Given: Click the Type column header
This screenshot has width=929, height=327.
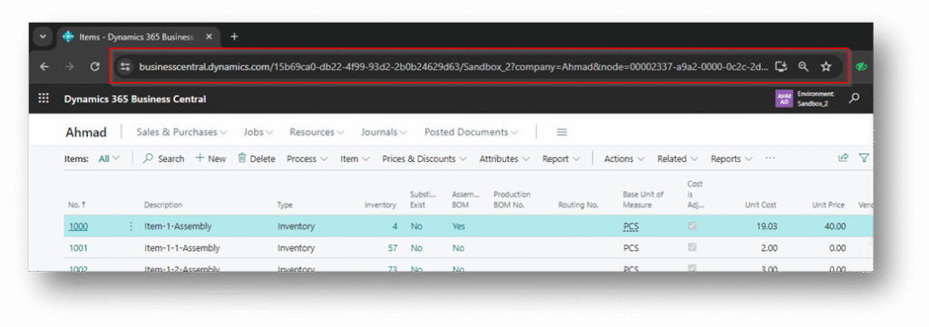Looking at the screenshot, I should (x=285, y=205).
